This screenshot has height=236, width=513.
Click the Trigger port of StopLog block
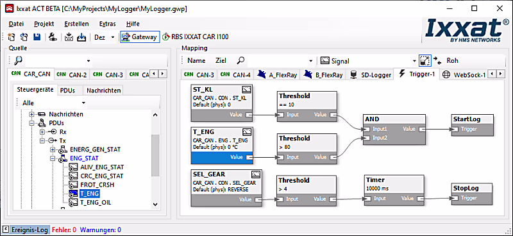(x=455, y=198)
